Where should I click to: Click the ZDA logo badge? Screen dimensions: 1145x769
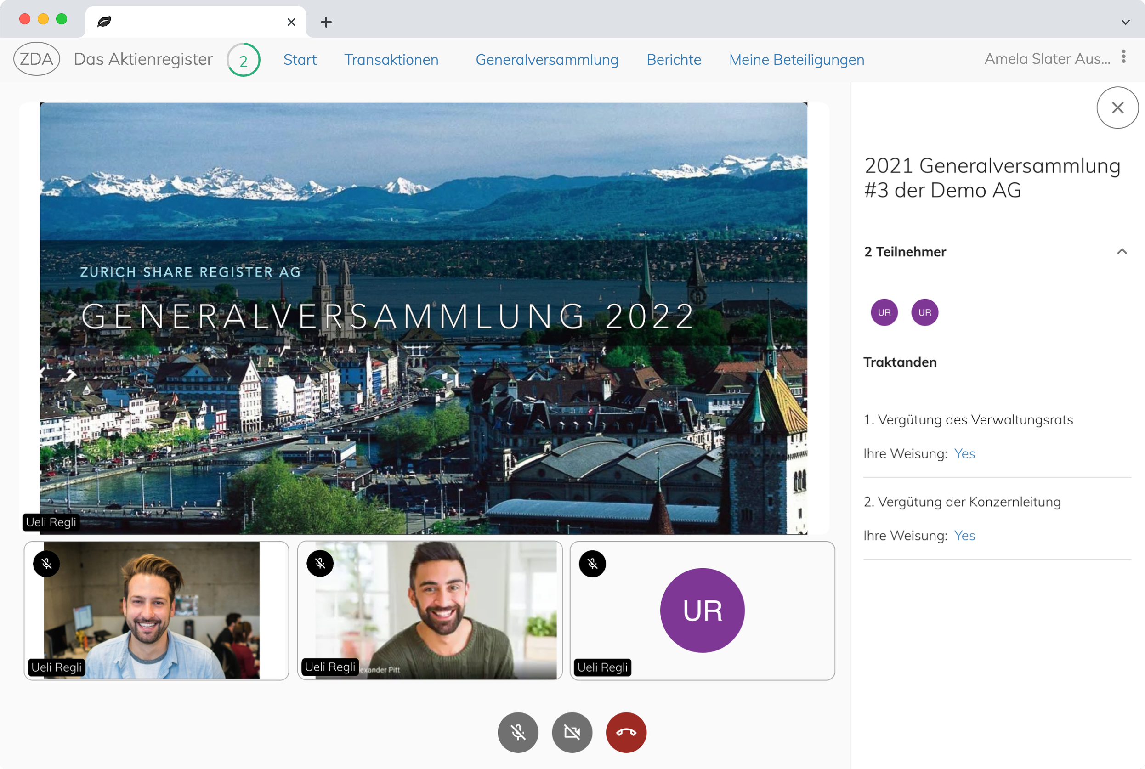37,59
